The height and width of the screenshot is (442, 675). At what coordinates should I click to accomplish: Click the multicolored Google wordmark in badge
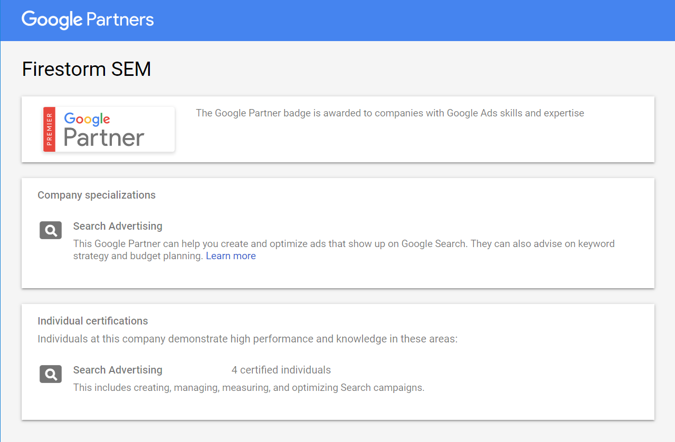[87, 119]
